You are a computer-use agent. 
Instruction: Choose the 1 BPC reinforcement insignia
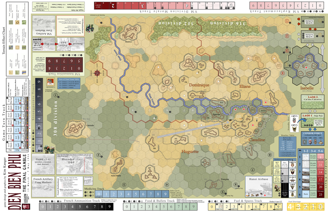[x=293, y=195]
